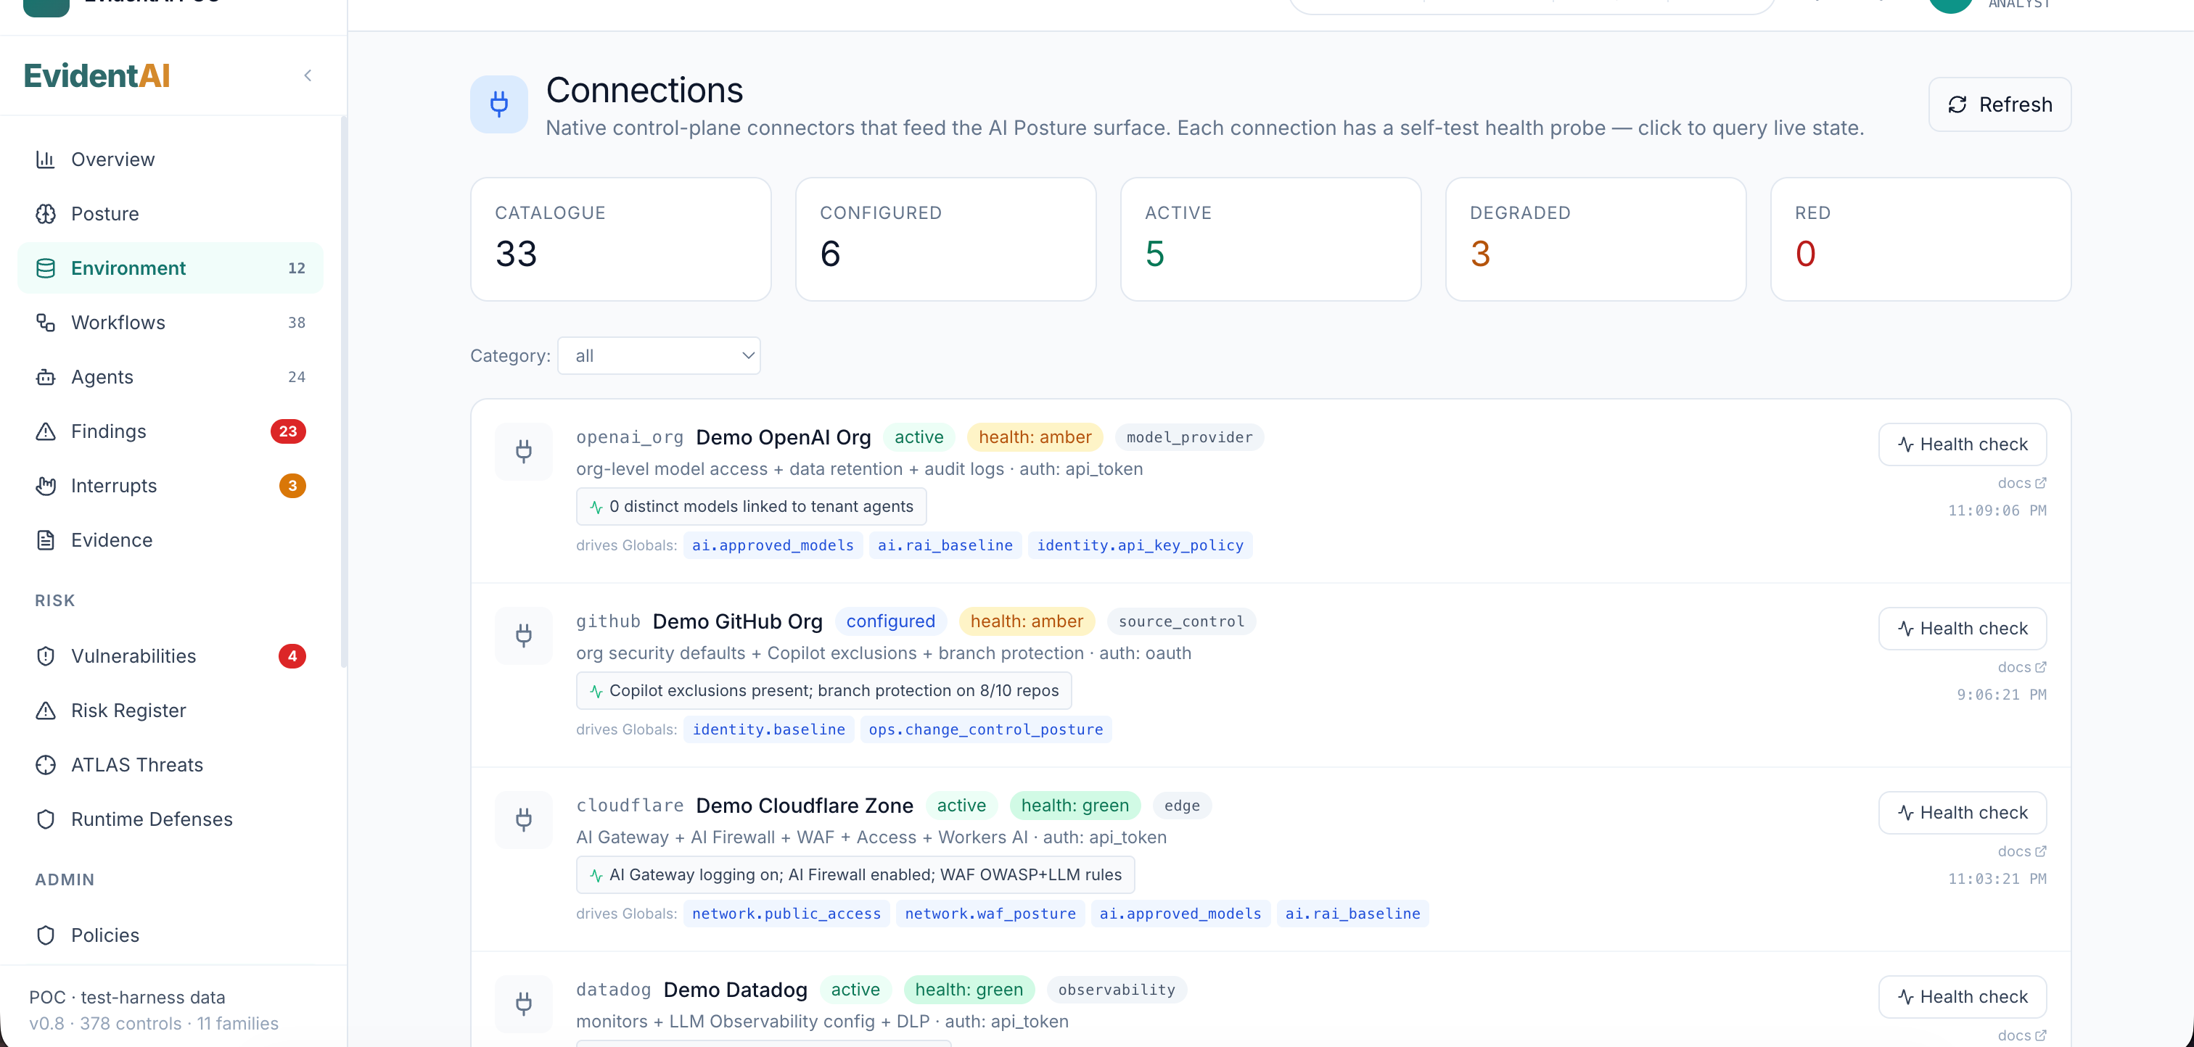Run Health check for Demo GitHub Org
Image resolution: width=2194 pixels, height=1047 pixels.
click(x=1963, y=629)
